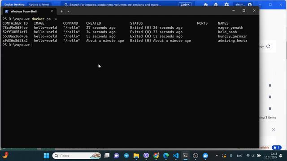This screenshot has width=287, height=161.
Task: Click the typed command docker ps -a
Action: point(44,19)
